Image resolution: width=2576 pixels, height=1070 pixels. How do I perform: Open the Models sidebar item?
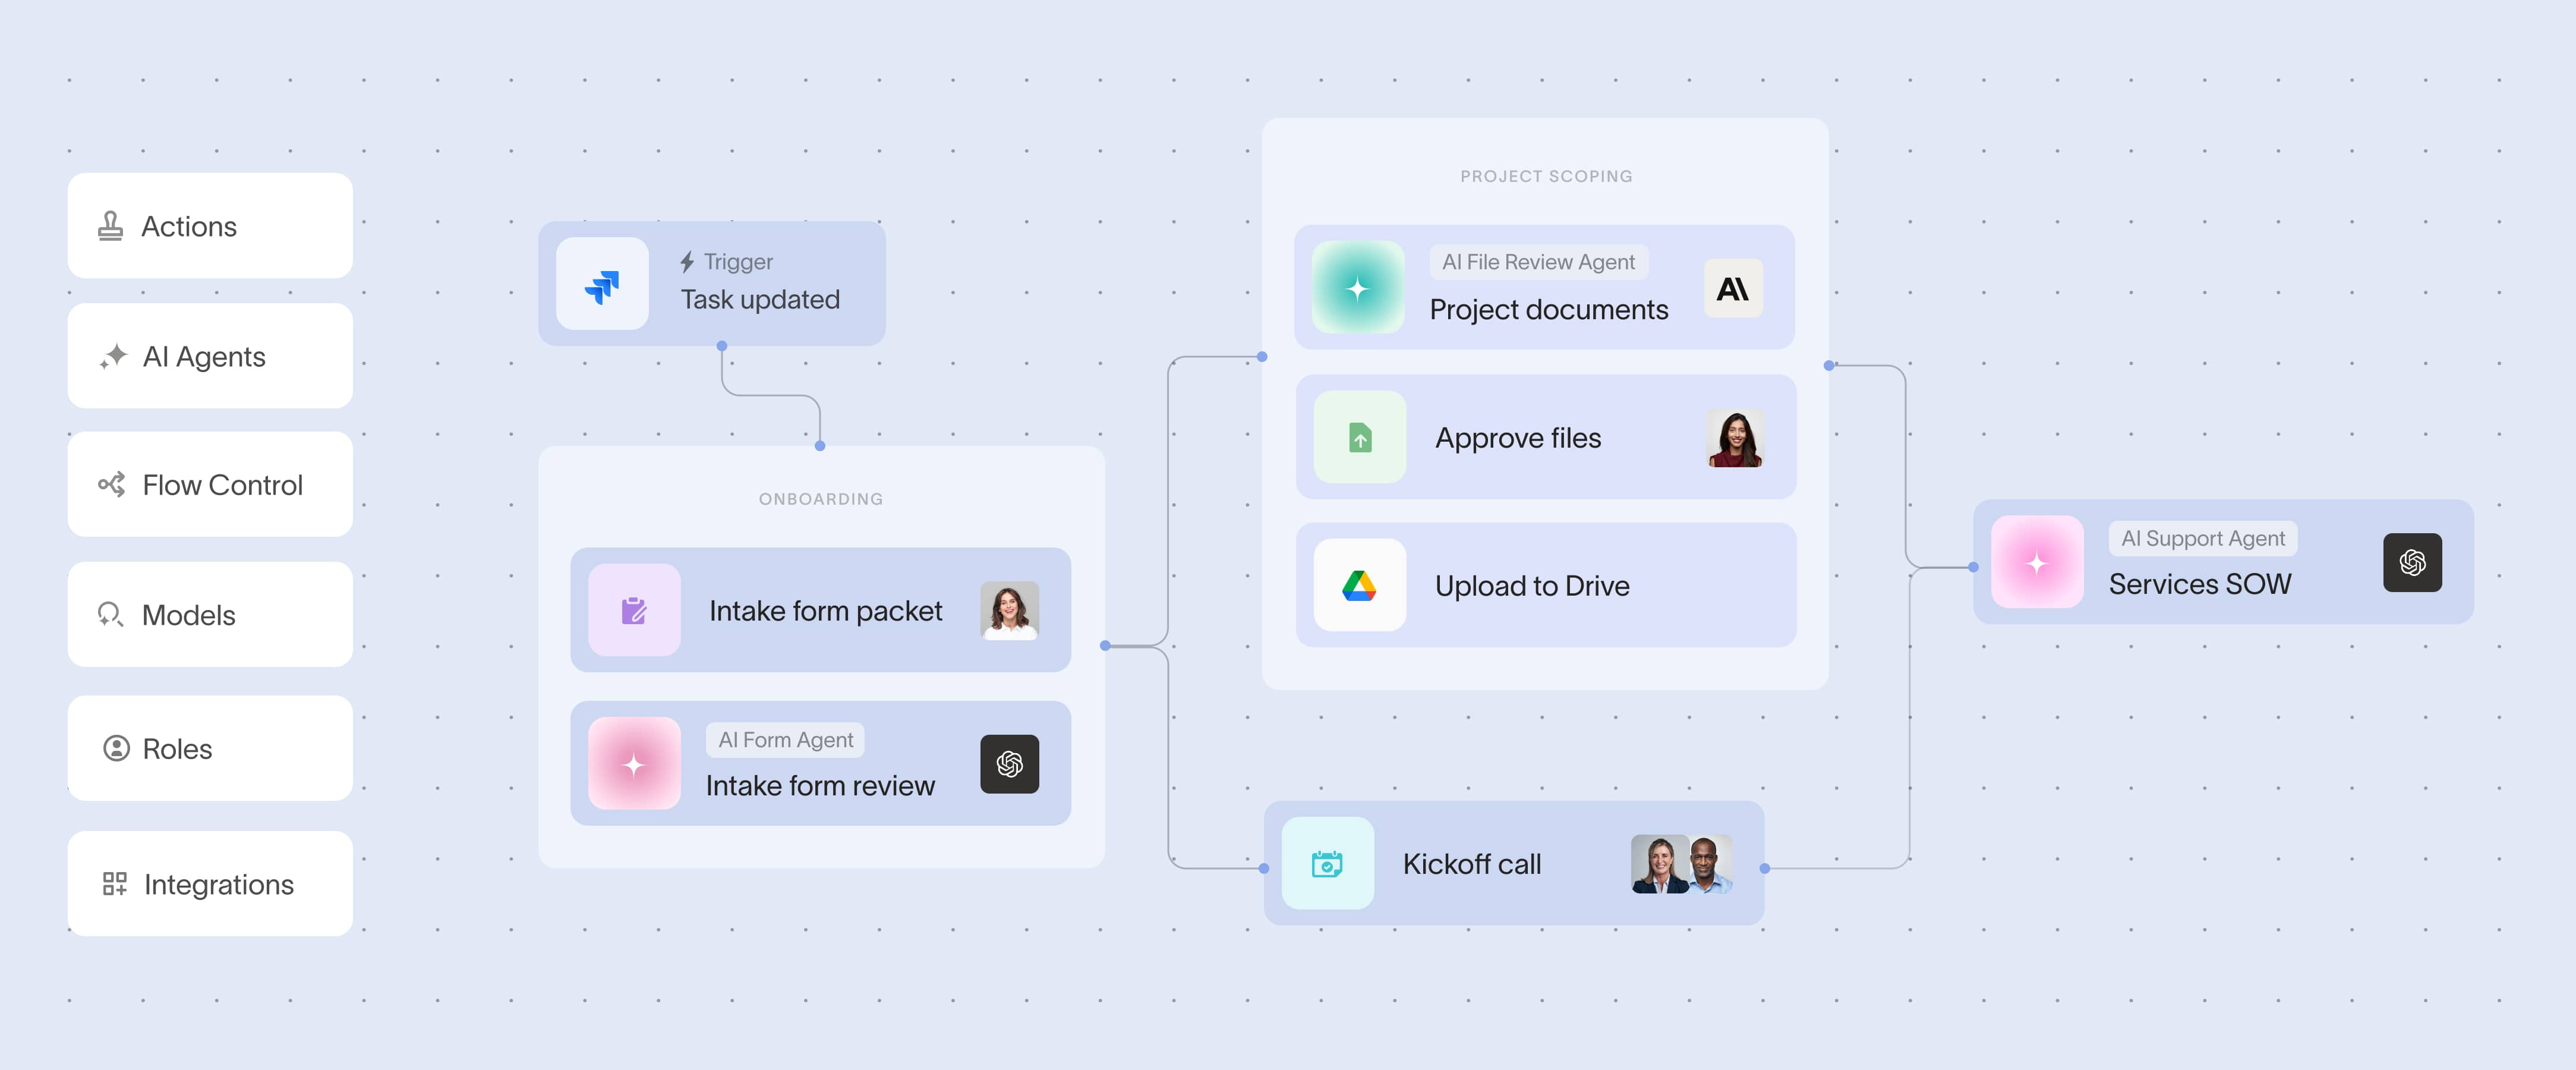pos(210,615)
